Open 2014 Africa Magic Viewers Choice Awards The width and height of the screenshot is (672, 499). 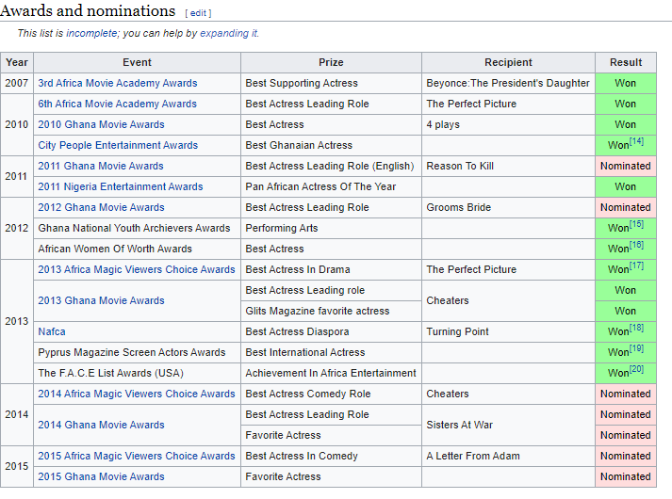(x=137, y=394)
